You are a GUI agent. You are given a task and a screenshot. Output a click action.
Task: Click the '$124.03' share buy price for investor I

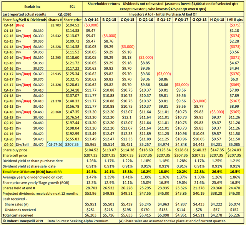point(234,150)
